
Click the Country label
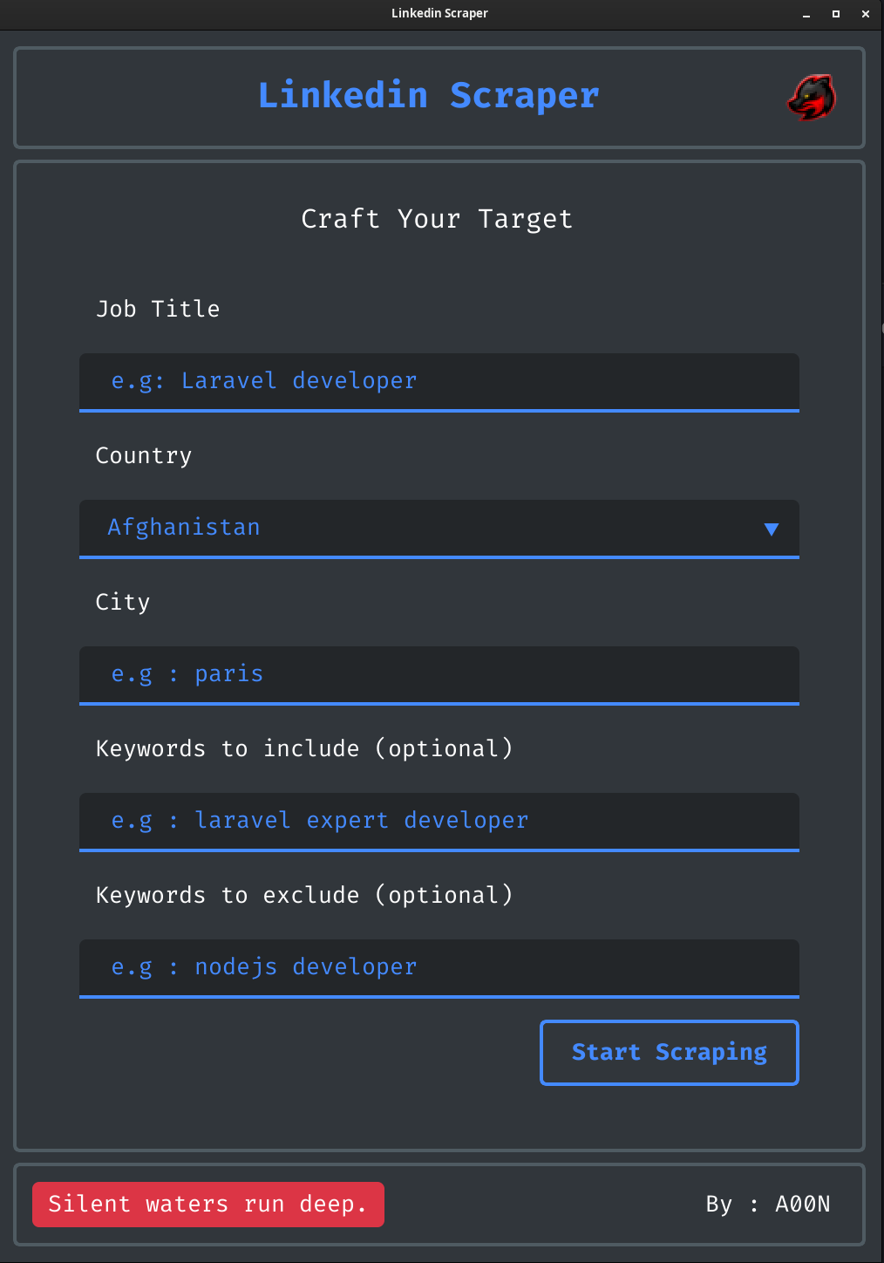(x=144, y=456)
